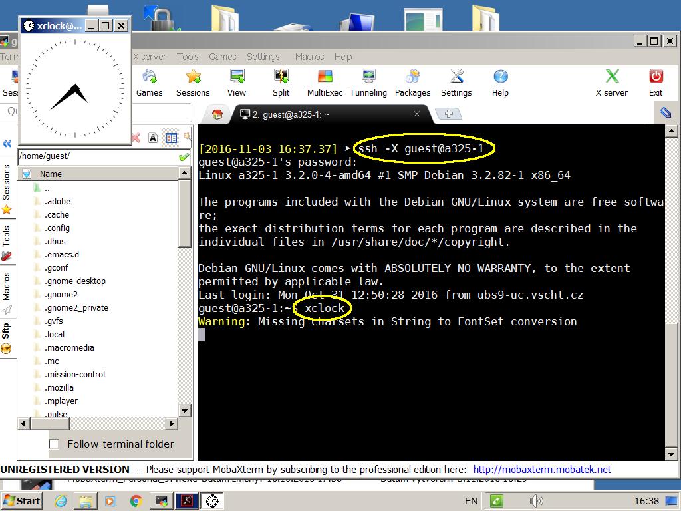Switch to xclock taskbar button
The image size is (681, 511).
click(x=212, y=501)
